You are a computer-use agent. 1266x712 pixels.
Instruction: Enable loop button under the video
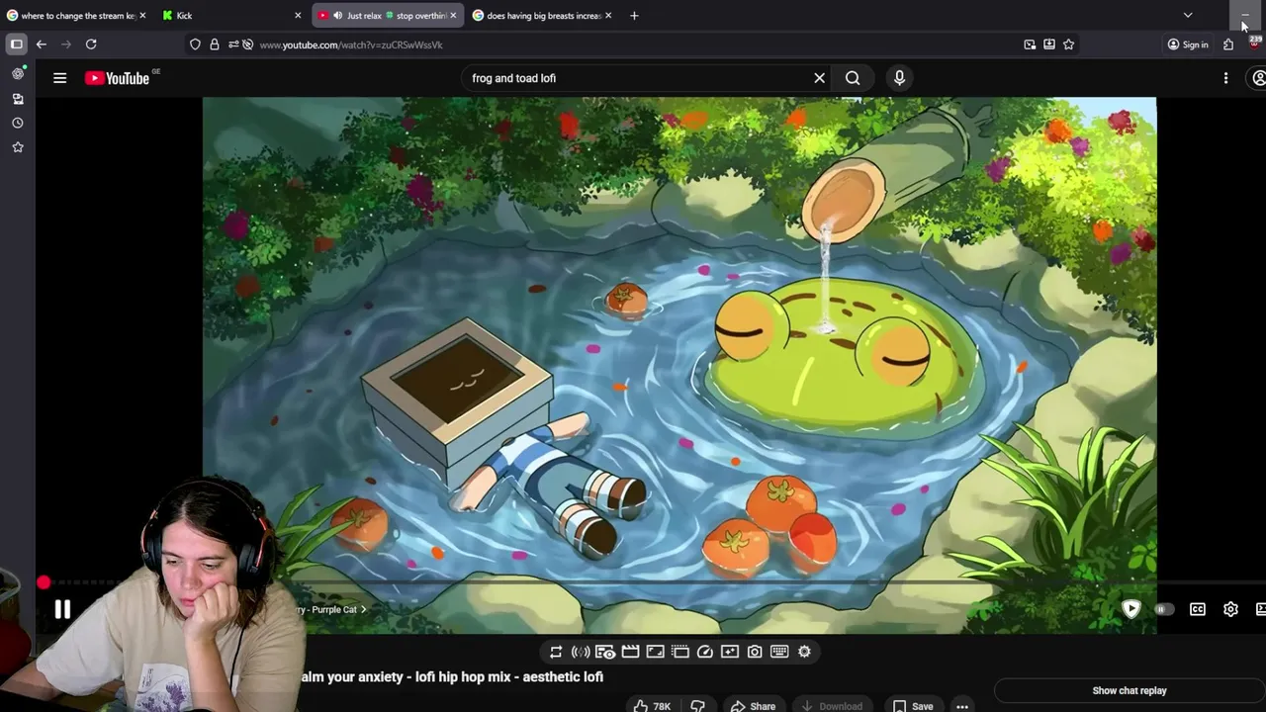pyautogui.click(x=556, y=652)
